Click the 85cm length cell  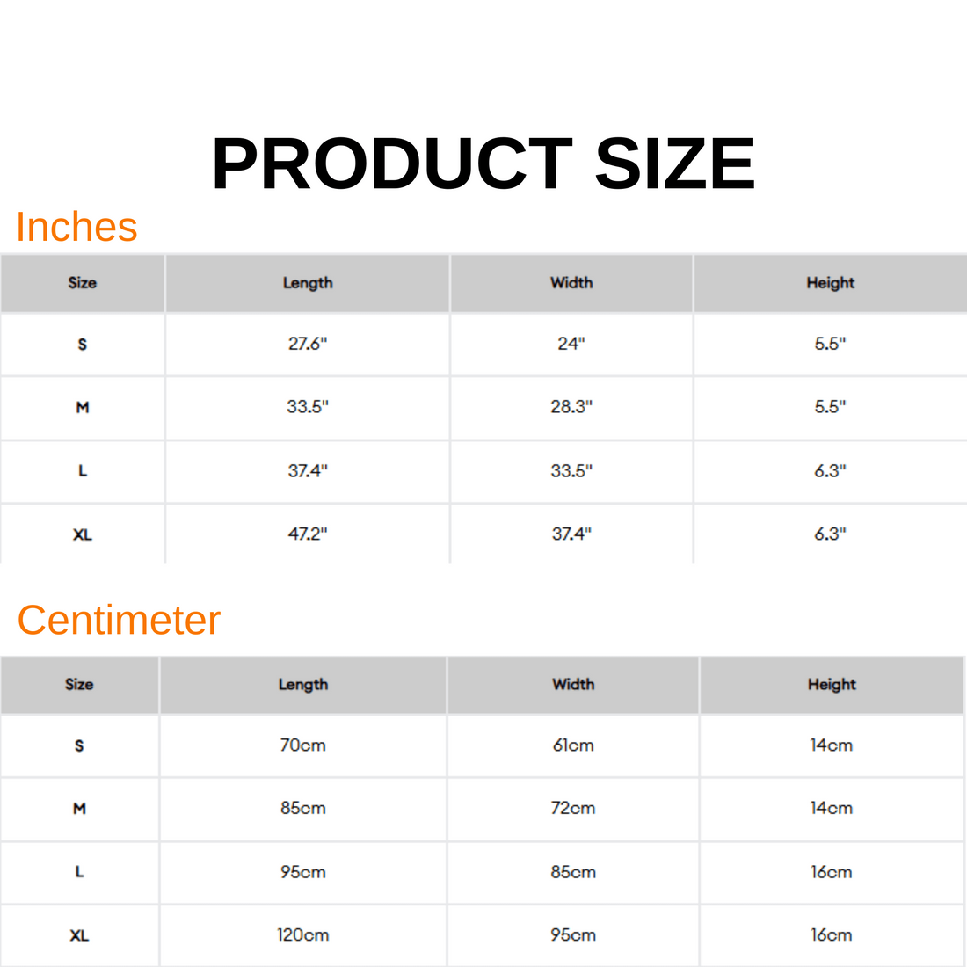coord(303,808)
